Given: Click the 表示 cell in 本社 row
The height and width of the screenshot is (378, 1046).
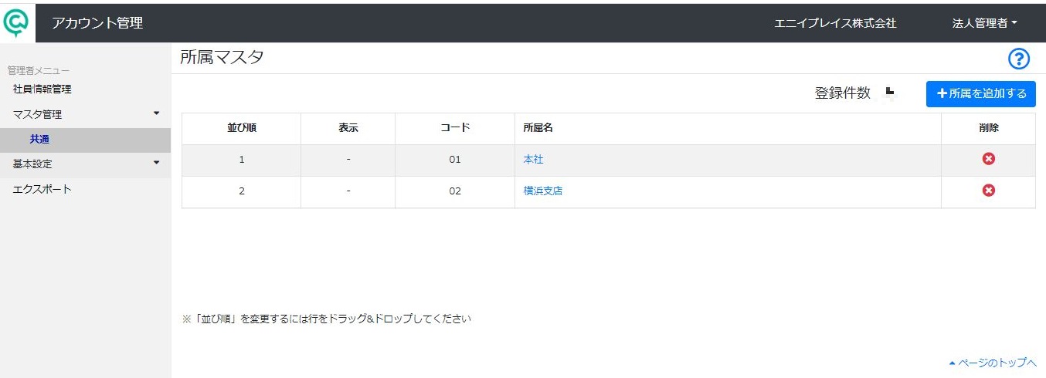Looking at the screenshot, I should click(348, 160).
